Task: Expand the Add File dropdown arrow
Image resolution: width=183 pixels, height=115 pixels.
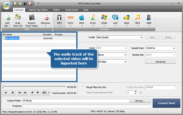Action: pos(10,26)
